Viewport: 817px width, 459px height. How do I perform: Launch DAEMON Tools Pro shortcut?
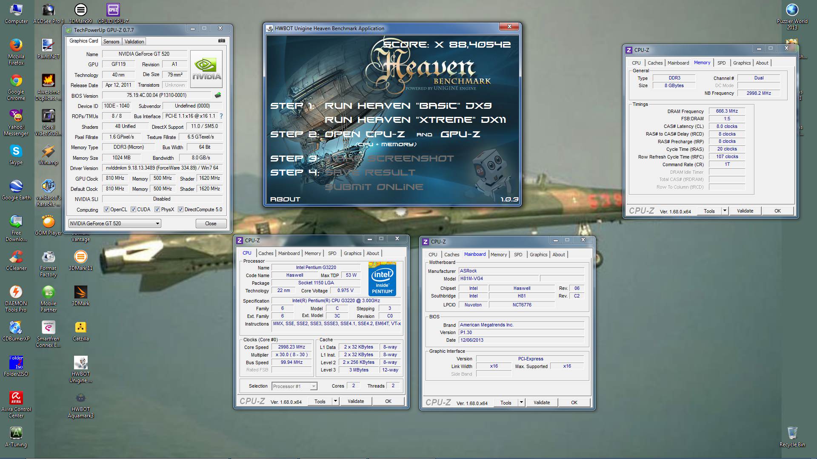pos(16,298)
